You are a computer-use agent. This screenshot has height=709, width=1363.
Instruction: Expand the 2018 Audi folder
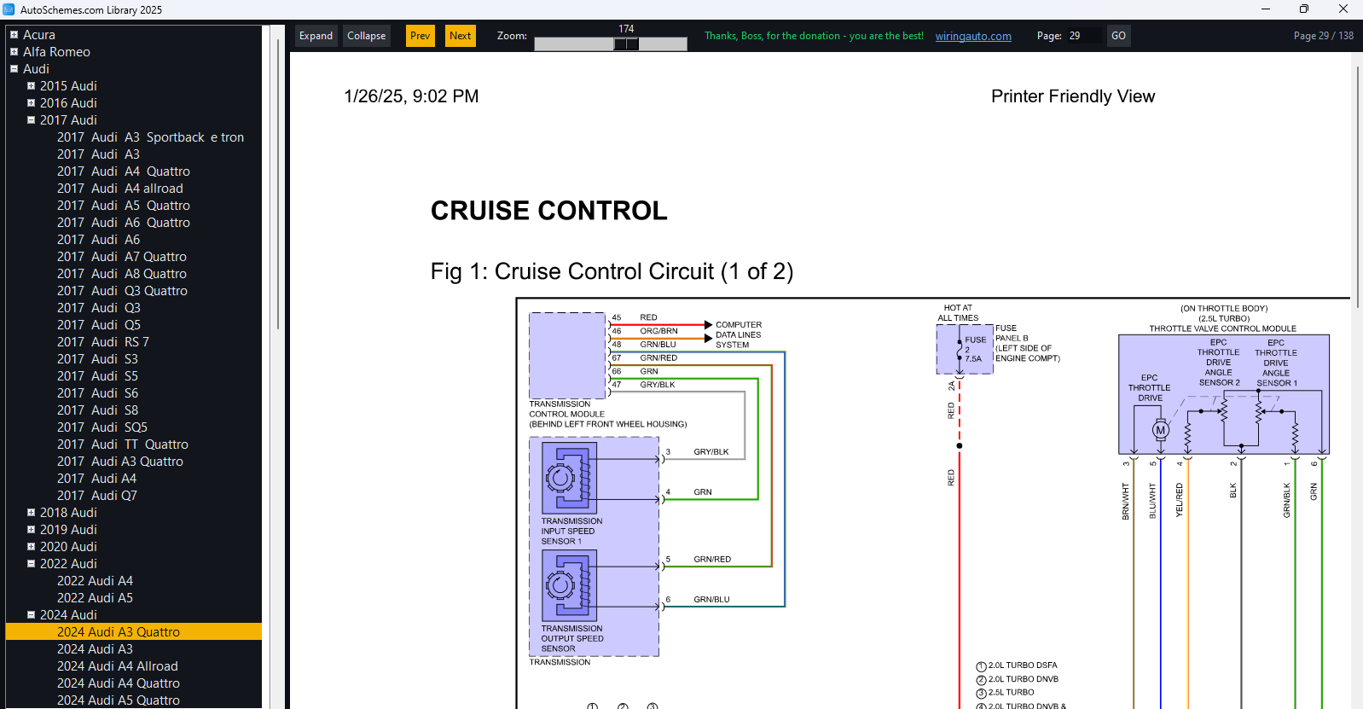31,513
